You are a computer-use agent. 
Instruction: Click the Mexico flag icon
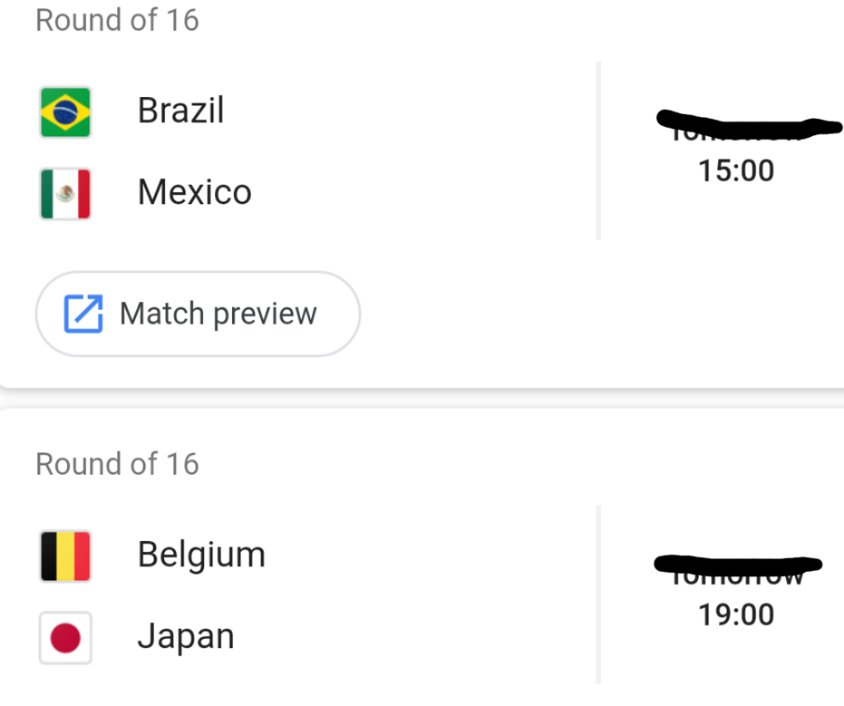click(65, 194)
